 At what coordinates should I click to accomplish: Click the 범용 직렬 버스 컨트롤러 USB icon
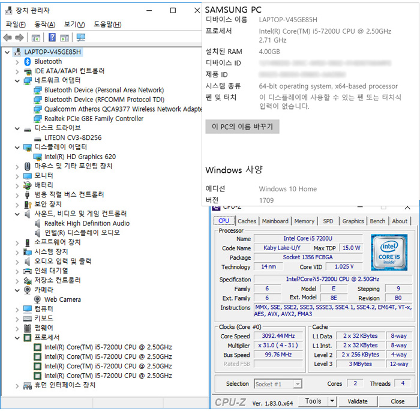point(27,195)
